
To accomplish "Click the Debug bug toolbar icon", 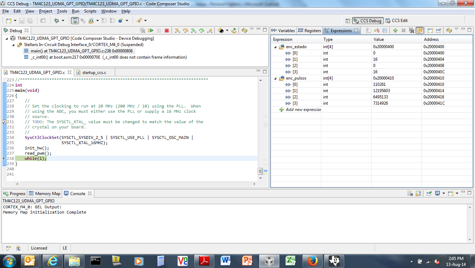I will tap(57, 21).
